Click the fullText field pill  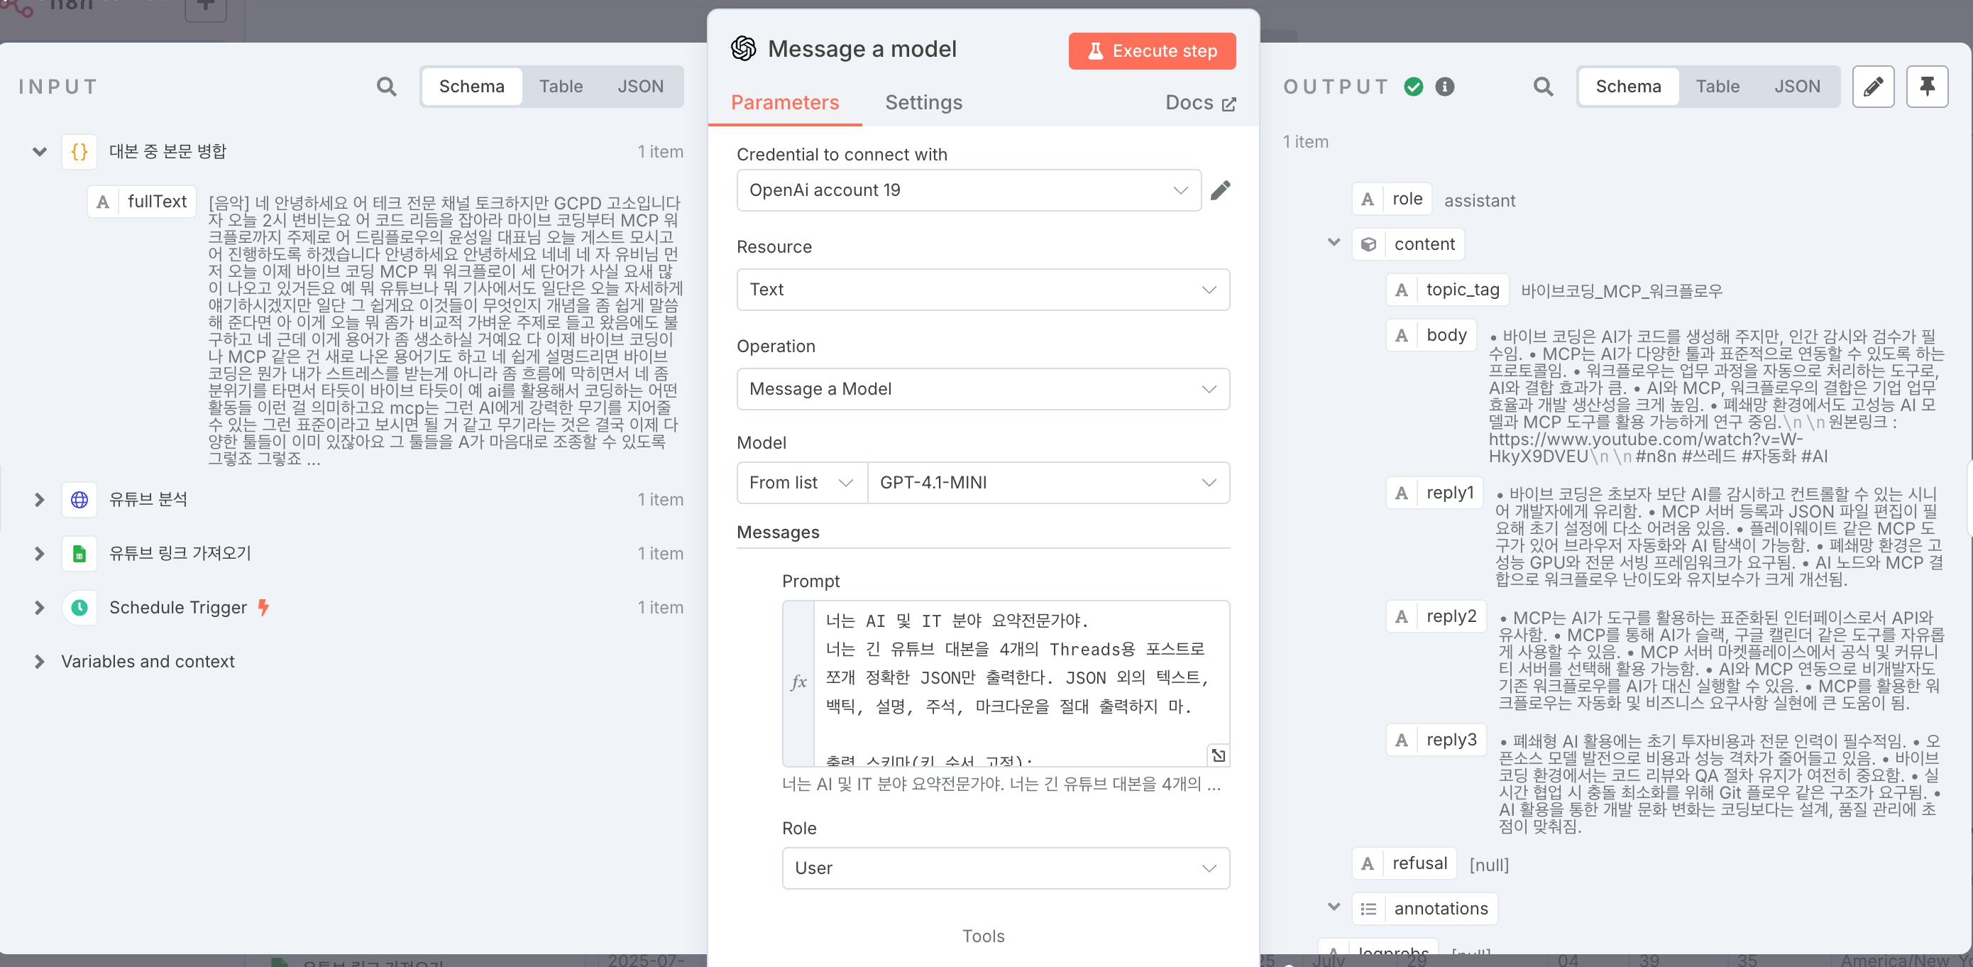142,202
